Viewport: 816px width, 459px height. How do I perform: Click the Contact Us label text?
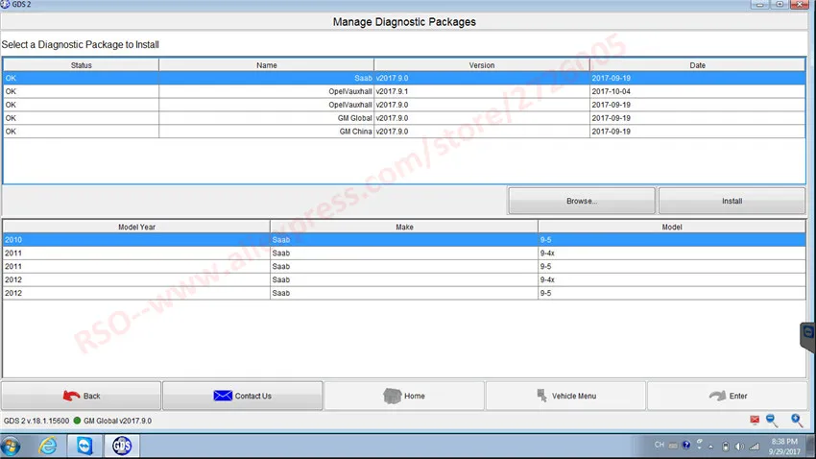252,396
